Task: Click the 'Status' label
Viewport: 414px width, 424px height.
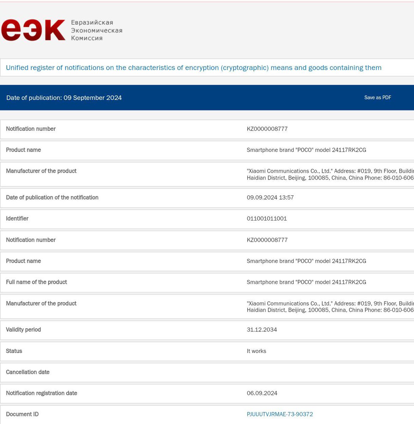Action: click(x=14, y=351)
